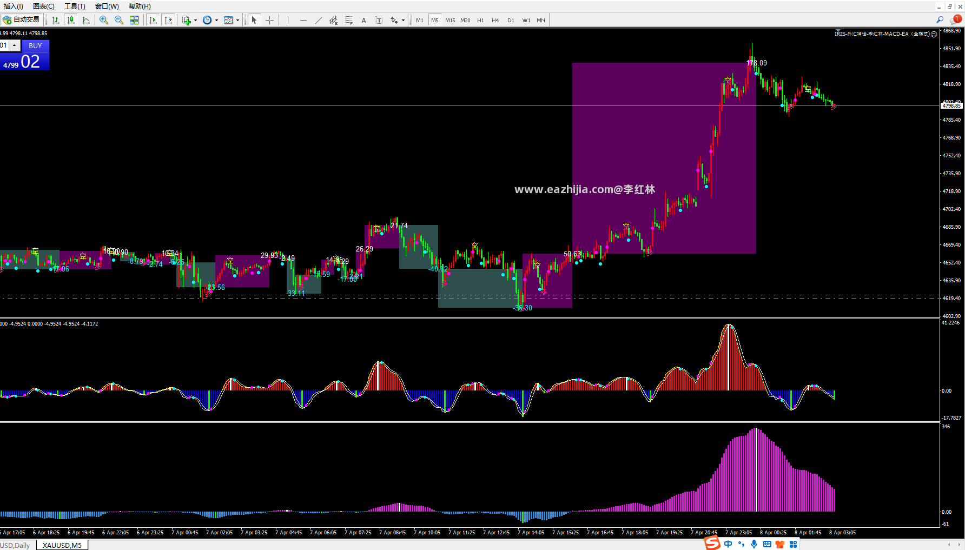The height and width of the screenshot is (550, 965).
Task: Select the crosshair tool
Action: tap(269, 20)
